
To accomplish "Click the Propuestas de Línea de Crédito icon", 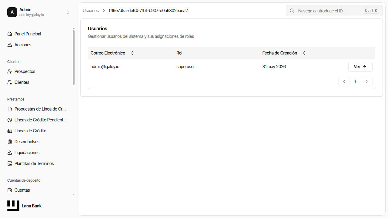I will (x=10, y=109).
